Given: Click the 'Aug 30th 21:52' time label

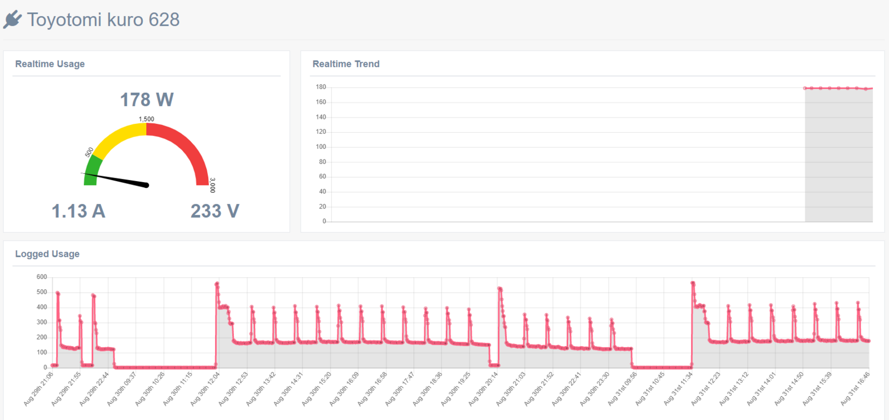Looking at the screenshot, I should click(539, 389).
